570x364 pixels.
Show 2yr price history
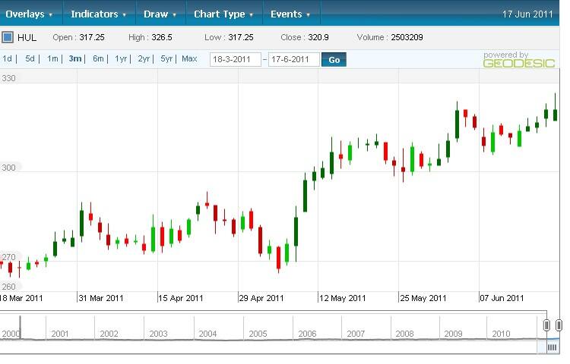[x=144, y=59]
